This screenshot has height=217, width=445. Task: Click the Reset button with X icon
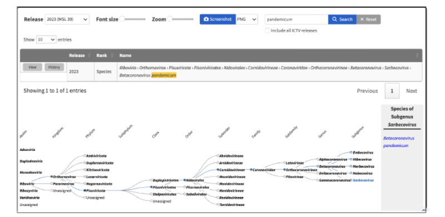pyautogui.click(x=368, y=19)
